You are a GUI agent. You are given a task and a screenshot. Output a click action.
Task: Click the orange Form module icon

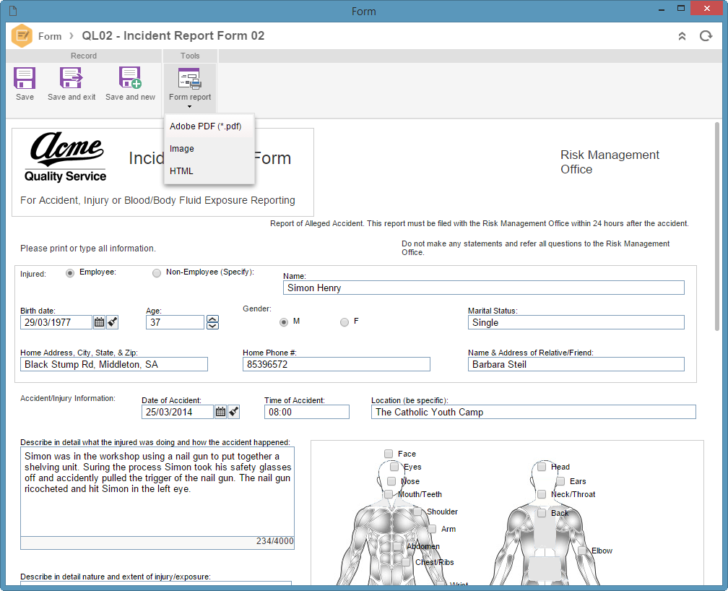(22, 36)
